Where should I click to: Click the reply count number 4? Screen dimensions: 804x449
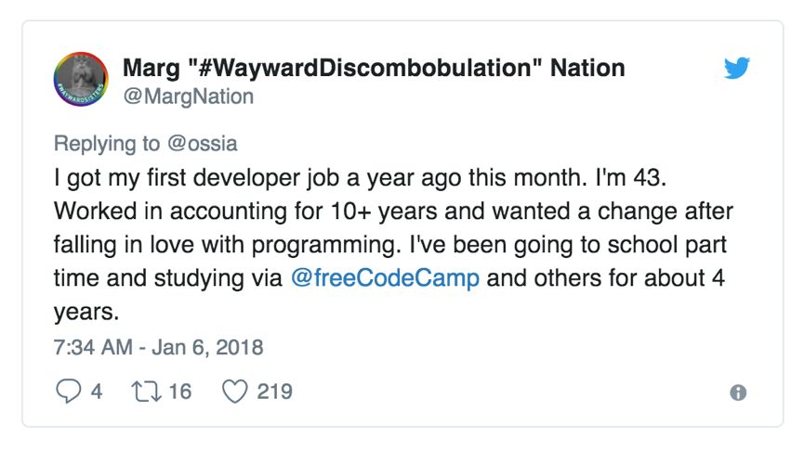tap(97, 391)
